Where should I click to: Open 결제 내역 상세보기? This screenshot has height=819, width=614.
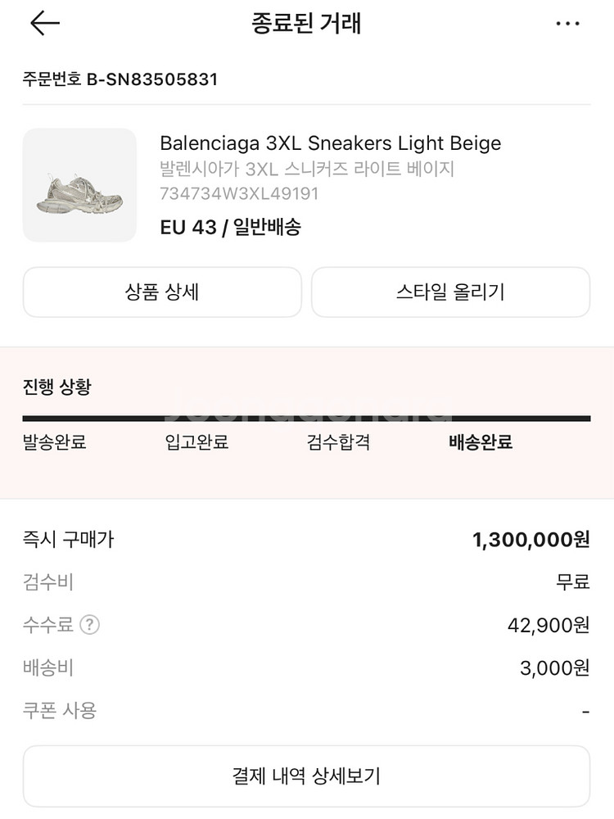[x=306, y=776]
